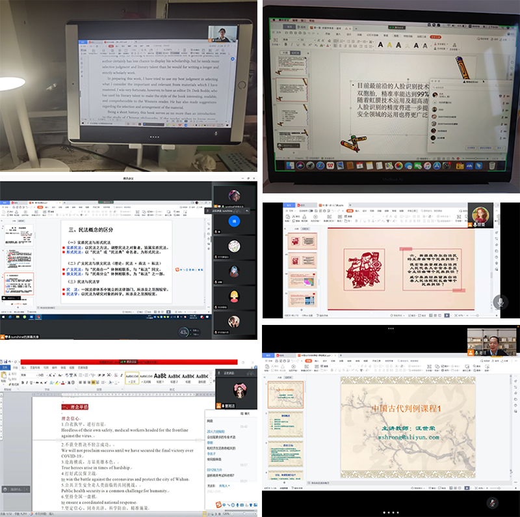The height and width of the screenshot is (517, 520).
Task: Click the blue participant avatar in meeting sidebar
Action: point(234,221)
